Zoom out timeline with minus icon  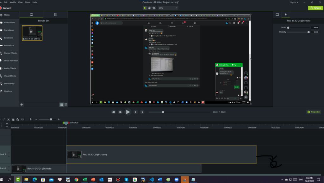(36, 119)
